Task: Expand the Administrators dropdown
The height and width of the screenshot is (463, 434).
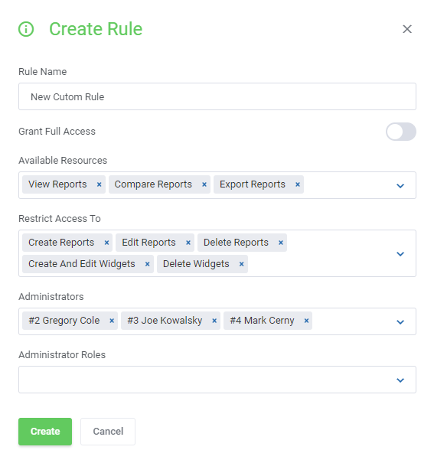Action: pos(400,322)
